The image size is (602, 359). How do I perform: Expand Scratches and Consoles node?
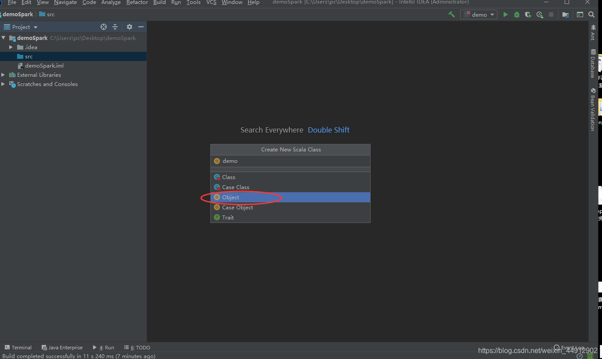point(4,84)
